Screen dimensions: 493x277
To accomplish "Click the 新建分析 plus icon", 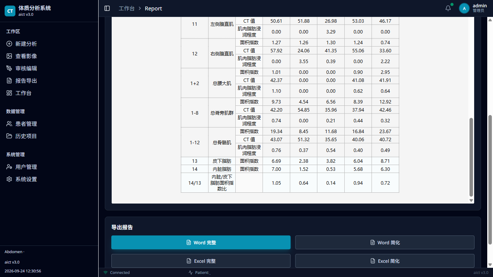I will (x=9, y=44).
